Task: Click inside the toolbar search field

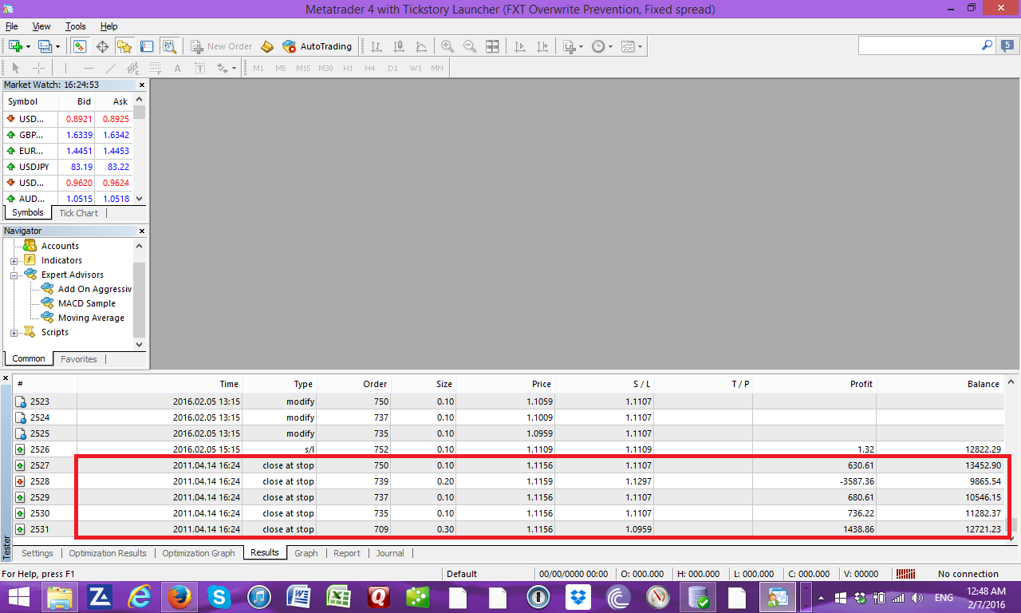Action: point(918,46)
